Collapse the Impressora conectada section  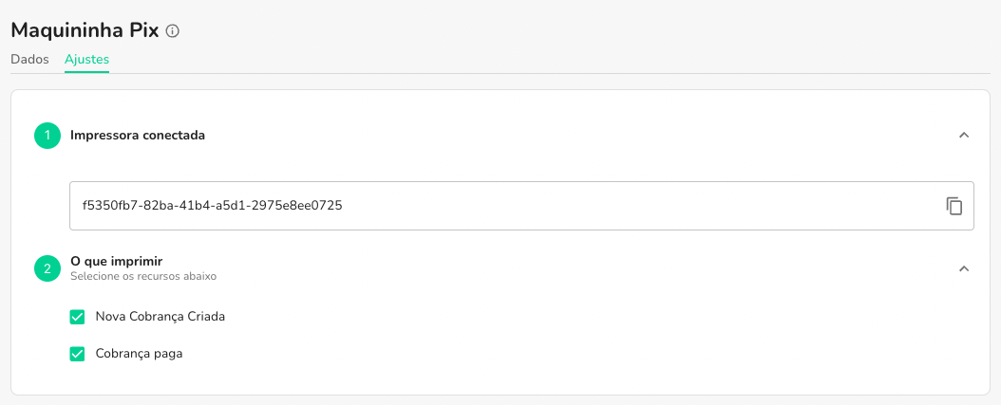[964, 136]
